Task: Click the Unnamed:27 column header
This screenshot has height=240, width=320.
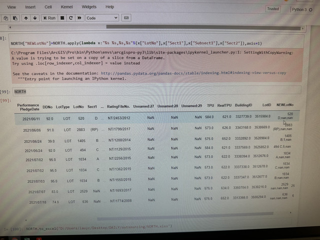Action: click(143, 106)
